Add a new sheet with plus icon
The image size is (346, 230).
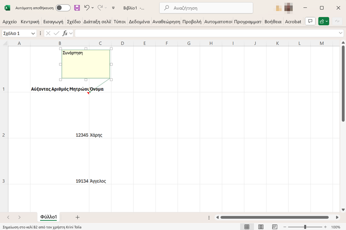tap(78, 217)
